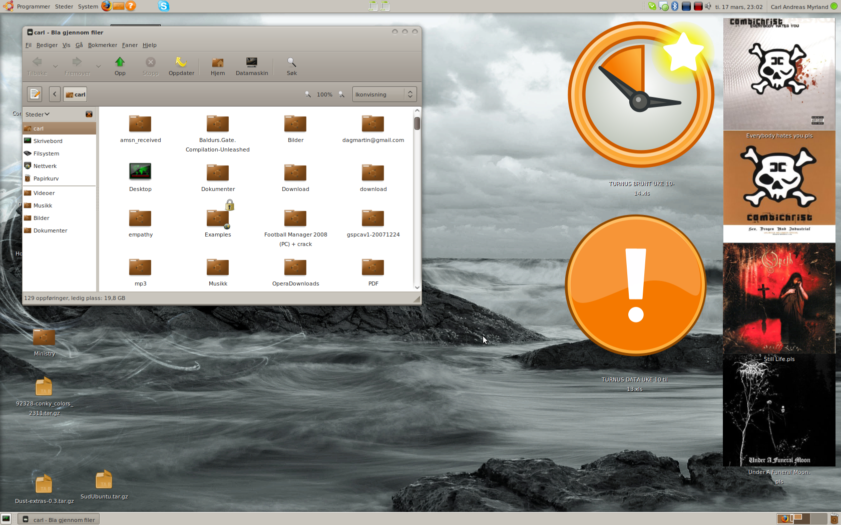Click the zoom in magnifier icon
The image size is (841, 525).
tap(341, 94)
